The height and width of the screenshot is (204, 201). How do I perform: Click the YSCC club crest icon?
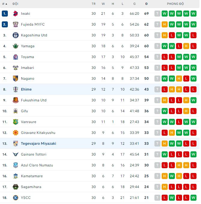(16, 198)
